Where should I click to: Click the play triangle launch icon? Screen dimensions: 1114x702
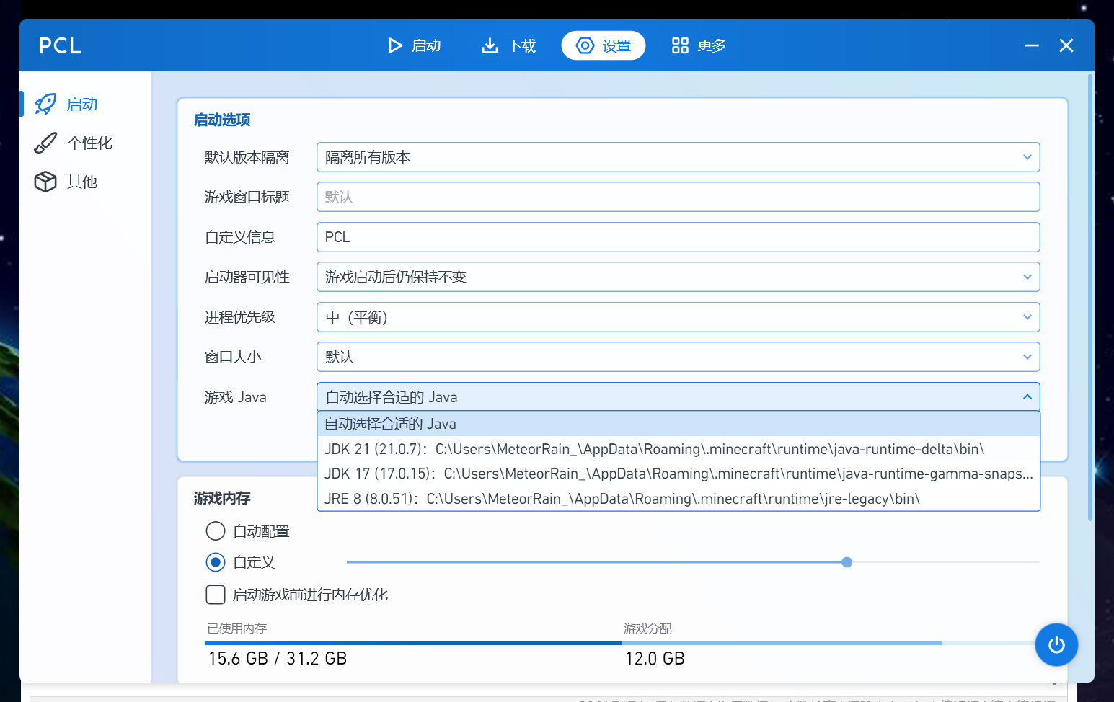(x=395, y=45)
